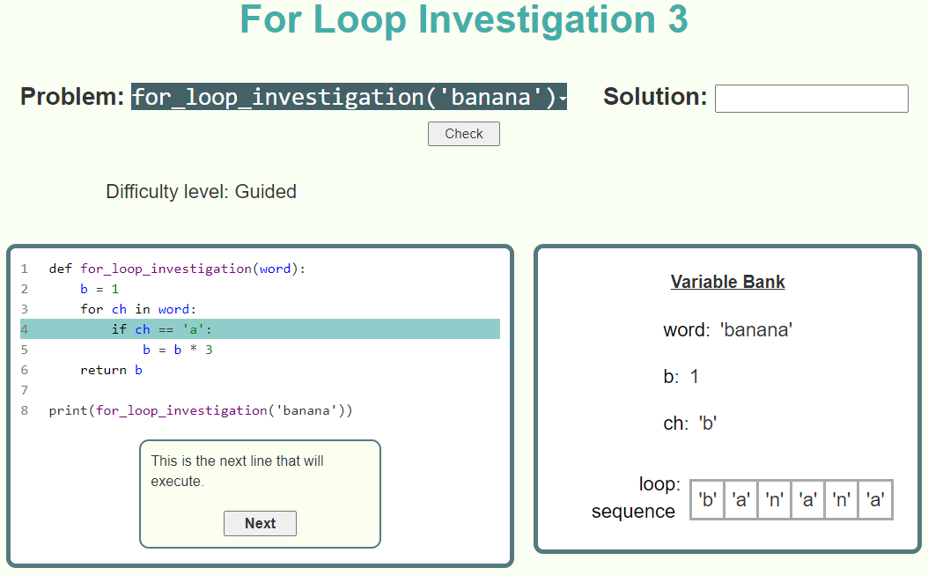This screenshot has width=928, height=575.
Task: Click the 'return b' code line
Action: (x=111, y=370)
